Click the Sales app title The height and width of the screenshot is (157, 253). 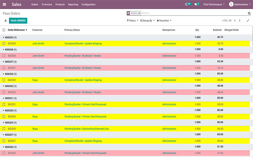(x=17, y=4)
